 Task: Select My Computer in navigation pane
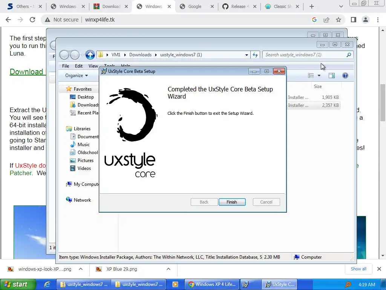coord(83,184)
